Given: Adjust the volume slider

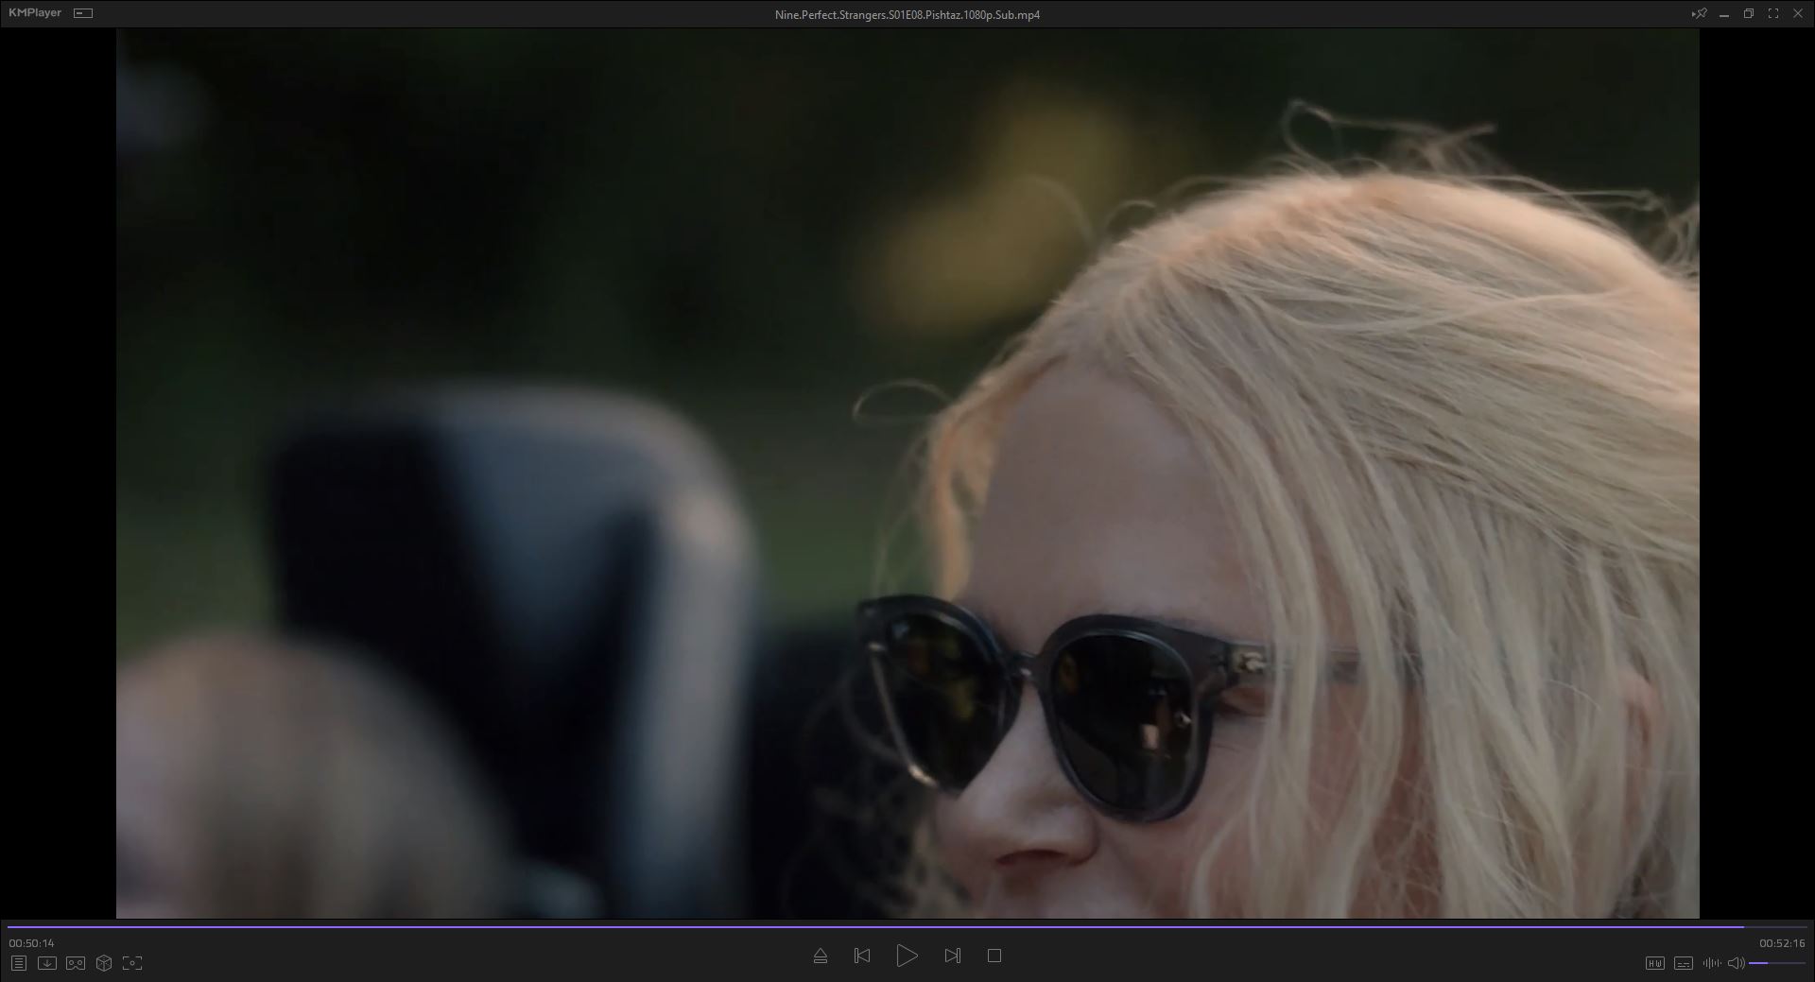Looking at the screenshot, I should coord(1775,963).
